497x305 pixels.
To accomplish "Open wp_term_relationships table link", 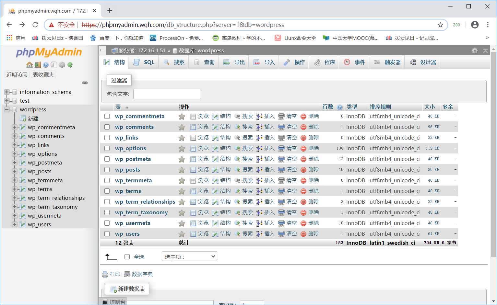I will [145, 202].
